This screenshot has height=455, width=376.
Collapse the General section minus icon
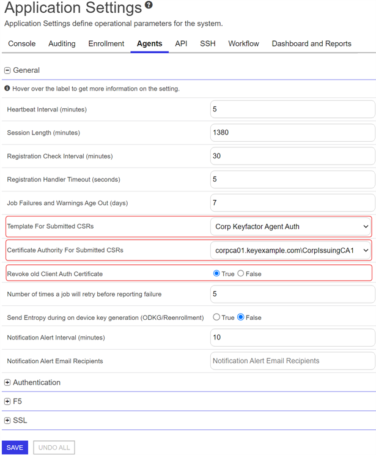[x=7, y=70]
